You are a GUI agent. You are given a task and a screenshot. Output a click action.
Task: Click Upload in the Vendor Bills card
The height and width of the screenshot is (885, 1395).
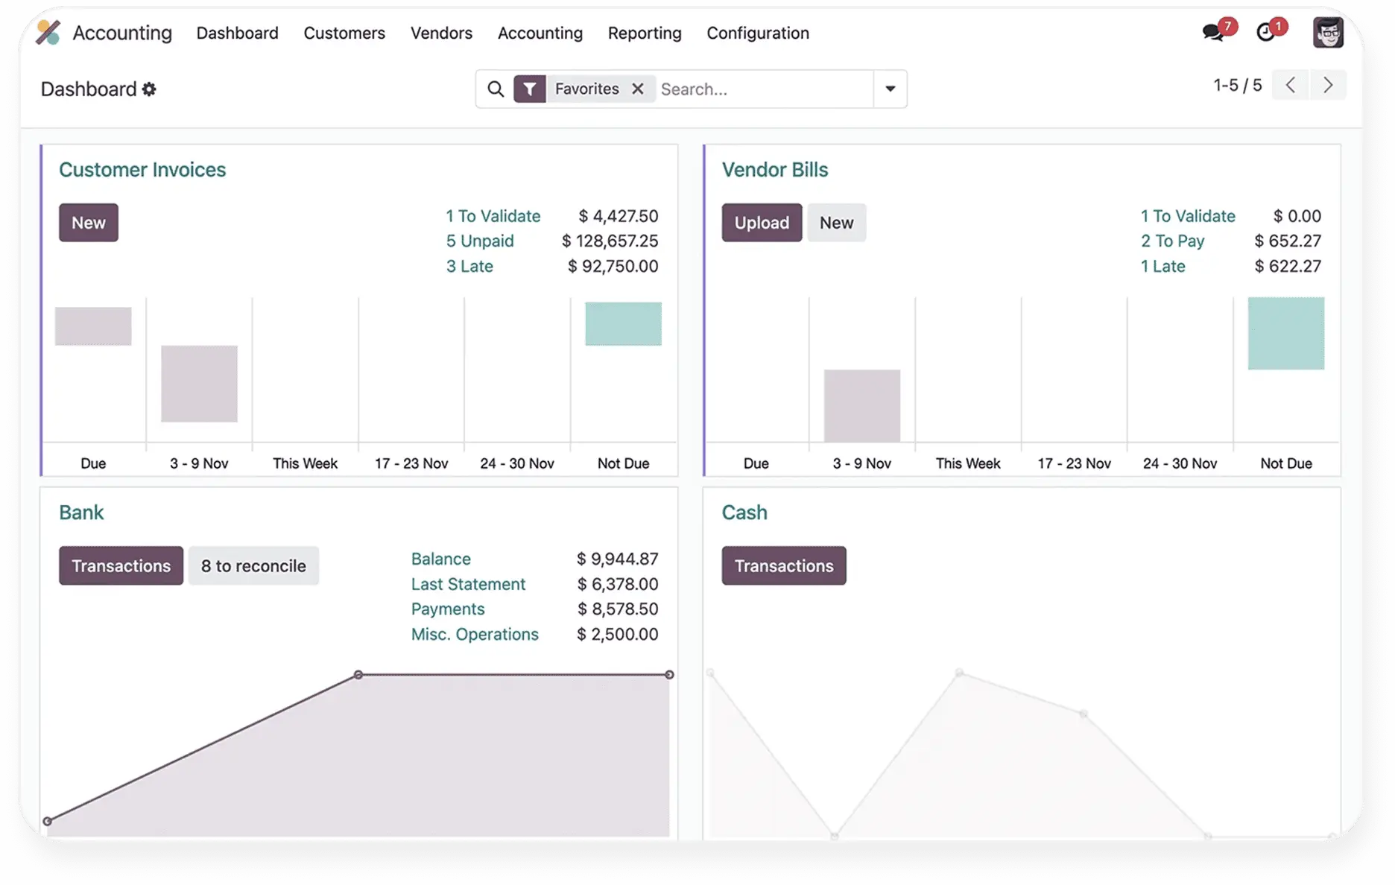coord(762,222)
